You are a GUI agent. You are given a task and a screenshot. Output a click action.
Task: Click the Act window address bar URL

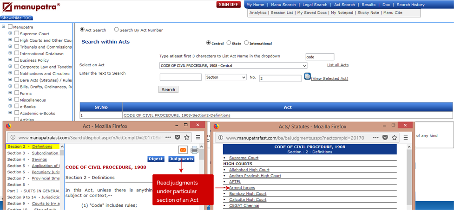click(x=89, y=138)
